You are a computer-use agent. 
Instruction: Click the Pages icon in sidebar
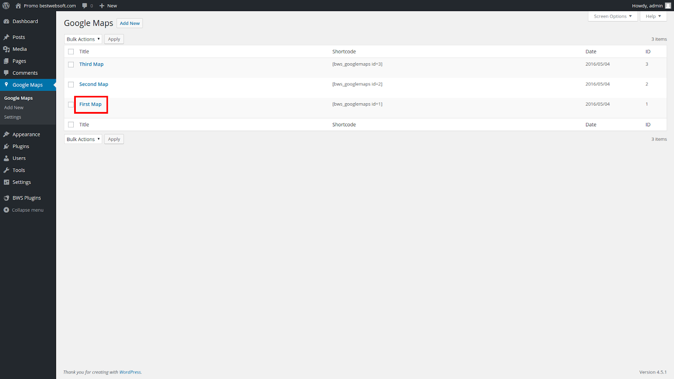[6, 61]
